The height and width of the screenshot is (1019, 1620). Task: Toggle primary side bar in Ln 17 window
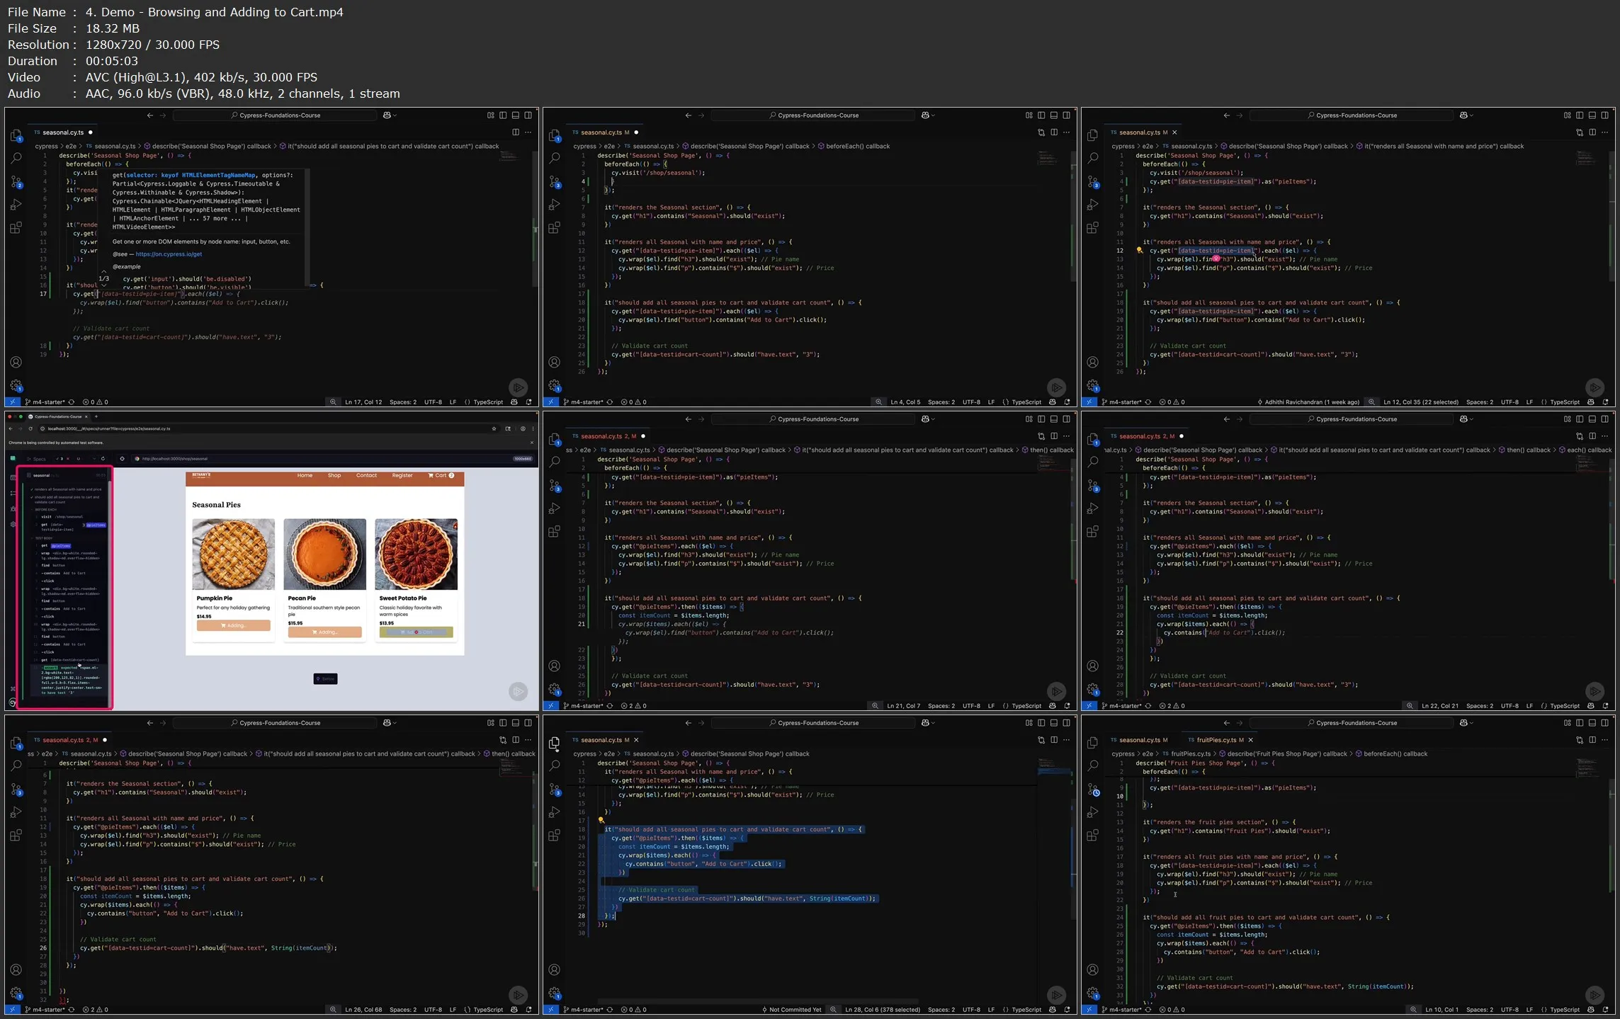(503, 115)
